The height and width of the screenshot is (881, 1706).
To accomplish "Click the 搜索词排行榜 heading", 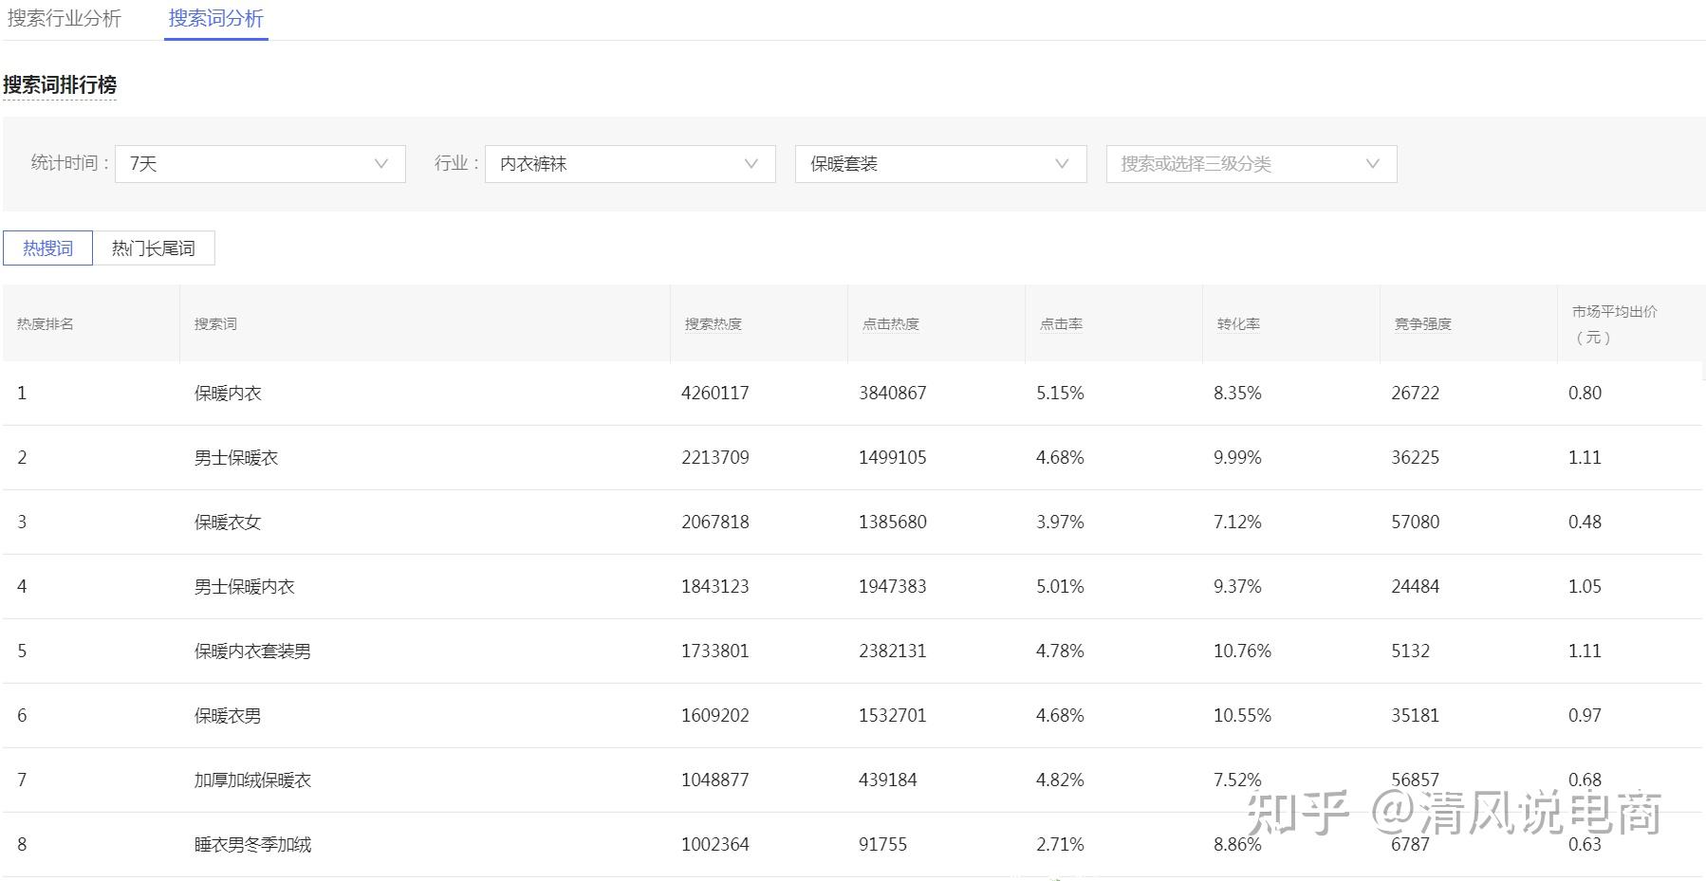I will coord(60,85).
